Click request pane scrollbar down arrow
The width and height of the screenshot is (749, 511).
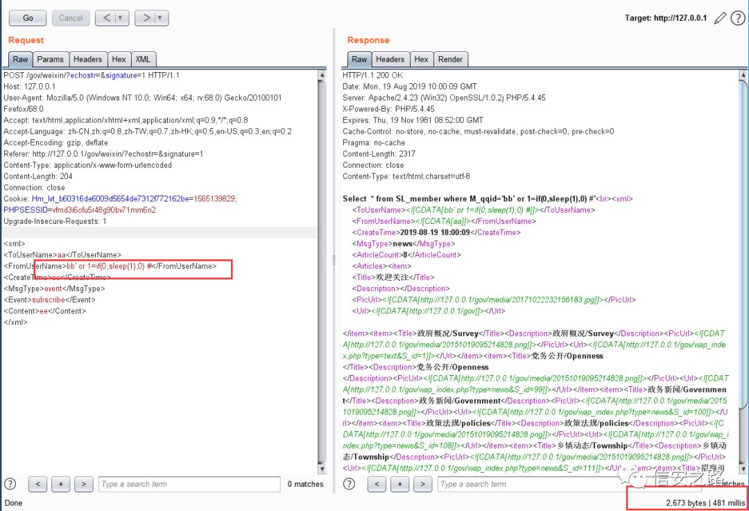tap(322, 469)
